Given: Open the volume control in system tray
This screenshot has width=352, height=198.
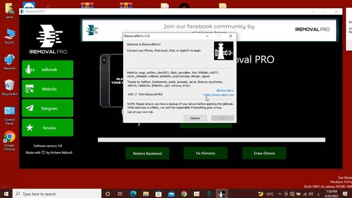Looking at the screenshot, I should pos(311,194).
